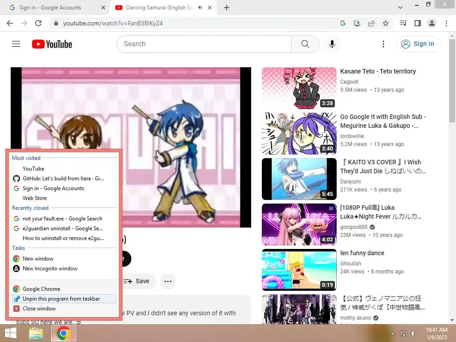Click the Kasane Teto - Teto territory title
Viewport: 456px width, 342px height.
pos(378,71)
